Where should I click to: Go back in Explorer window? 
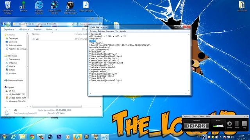[4, 24]
